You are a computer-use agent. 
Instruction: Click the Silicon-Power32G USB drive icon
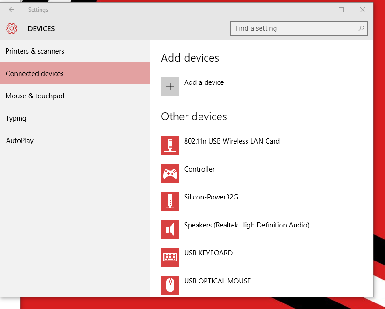[170, 201]
